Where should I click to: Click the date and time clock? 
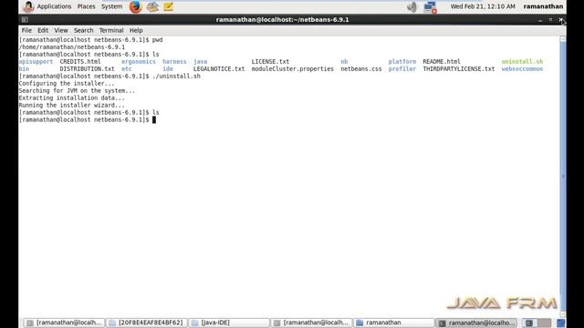click(x=483, y=6)
